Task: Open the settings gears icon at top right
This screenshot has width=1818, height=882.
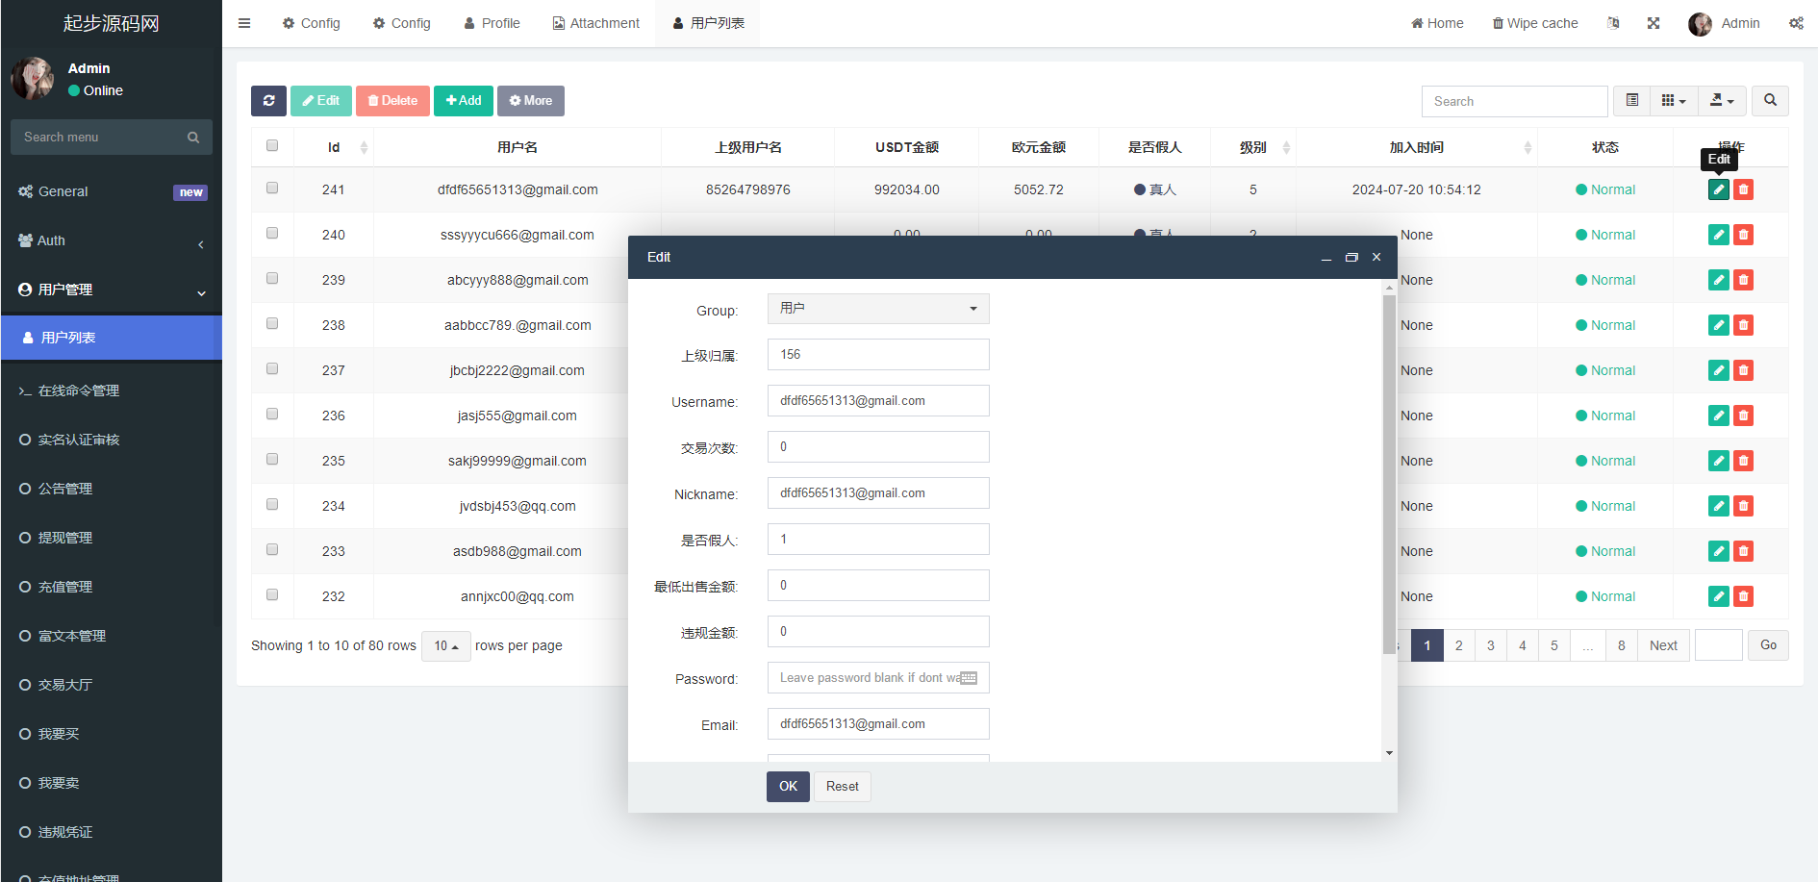Action: (1795, 23)
